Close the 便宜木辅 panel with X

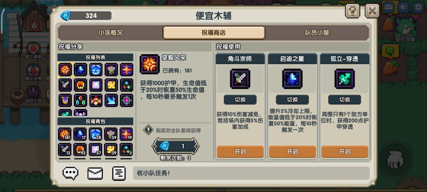tap(372, 11)
